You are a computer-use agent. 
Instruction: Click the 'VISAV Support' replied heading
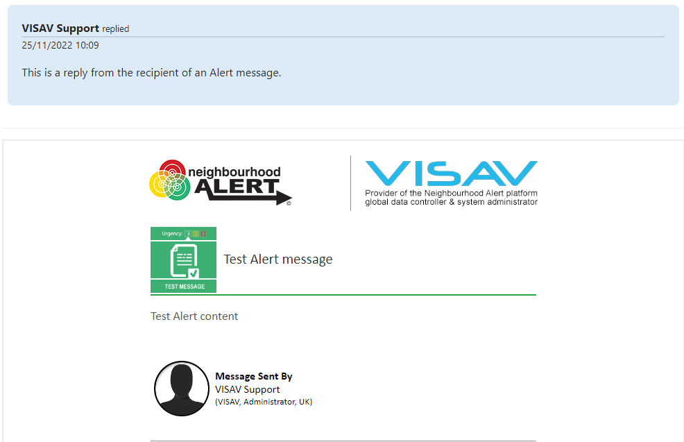pyautogui.click(x=60, y=28)
